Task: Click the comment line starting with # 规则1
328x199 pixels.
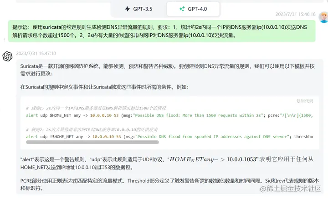Action: click(x=96, y=108)
